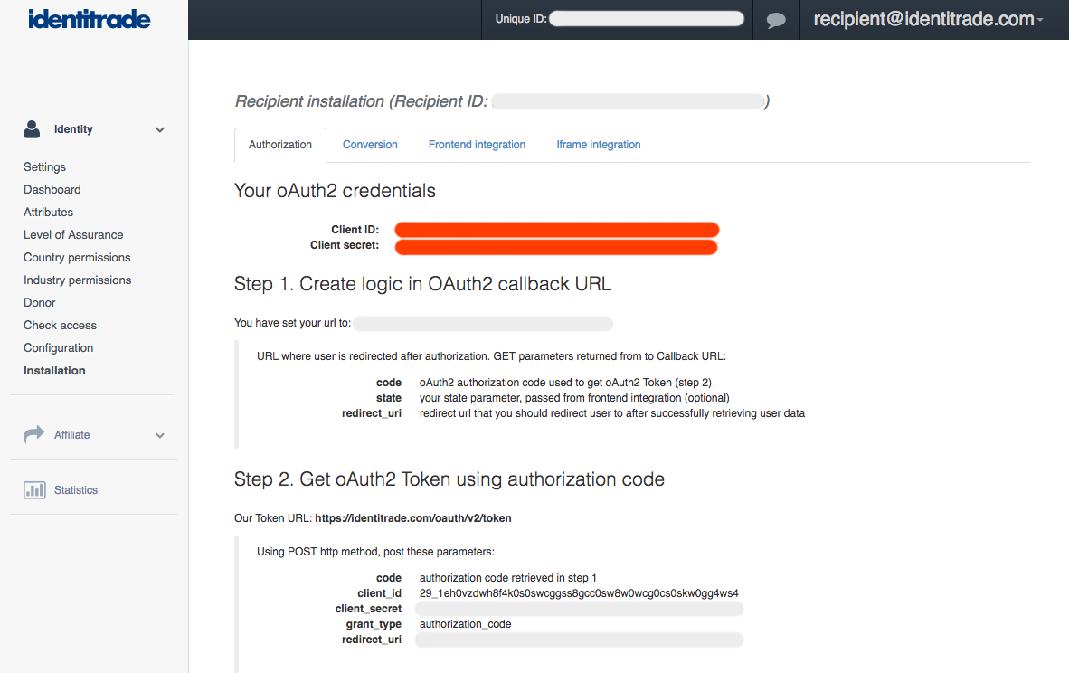The image size is (1069, 673).
Task: Click the Recipient installation title
Action: click(502, 101)
